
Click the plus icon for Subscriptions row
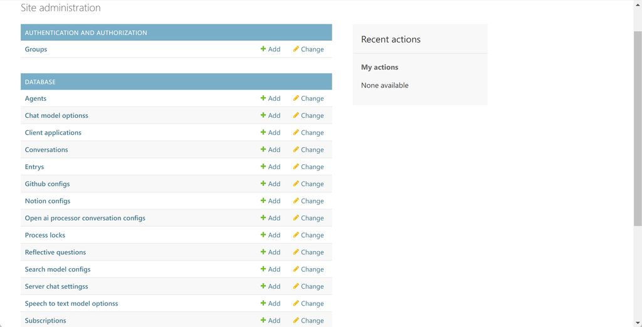click(x=263, y=321)
